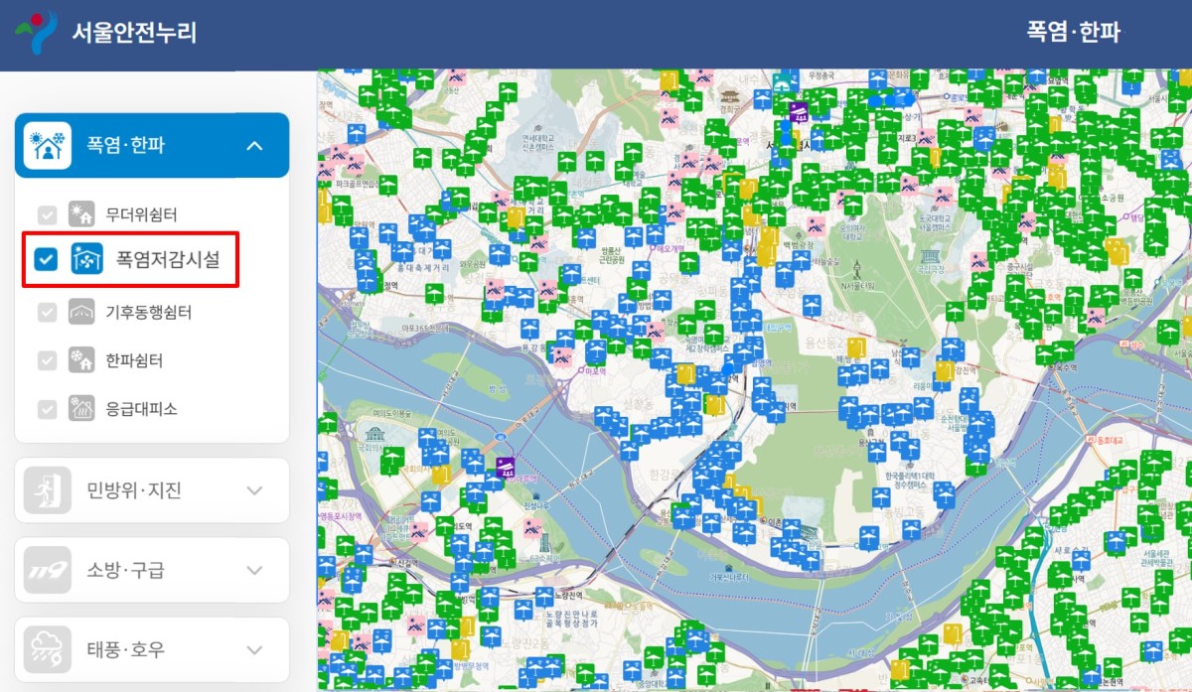This screenshot has width=1192, height=692.
Task: Select the 응급대피소 label text
Action: (141, 408)
